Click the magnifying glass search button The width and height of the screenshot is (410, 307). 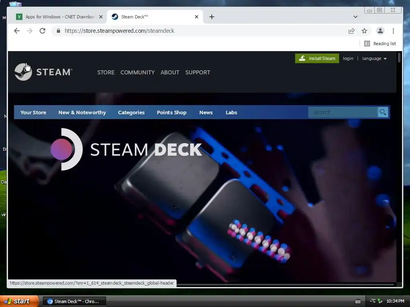point(383,112)
